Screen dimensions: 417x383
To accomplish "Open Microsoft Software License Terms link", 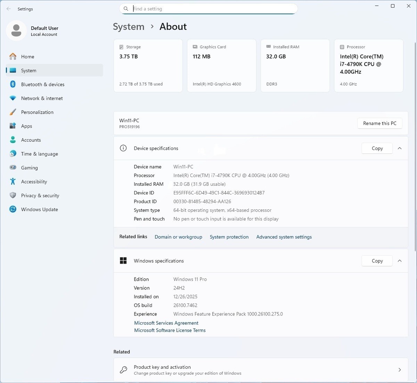I will [x=170, y=330].
